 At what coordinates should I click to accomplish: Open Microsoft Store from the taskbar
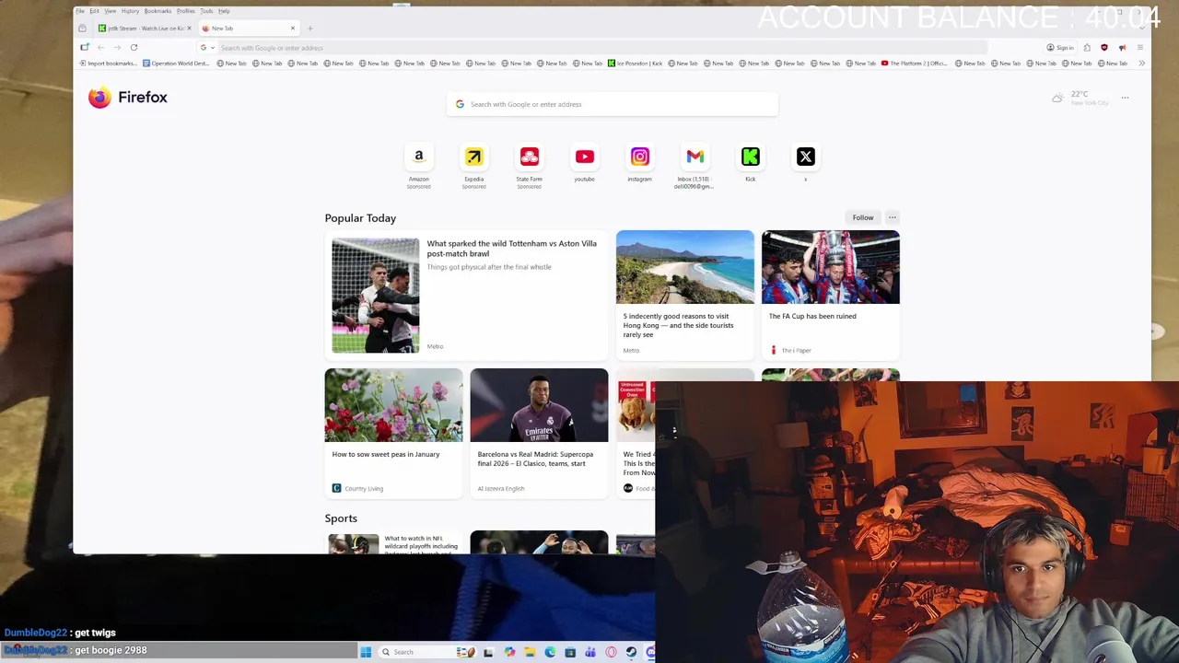click(570, 652)
